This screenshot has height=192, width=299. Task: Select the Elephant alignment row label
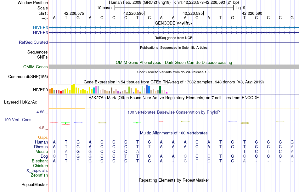(40, 161)
